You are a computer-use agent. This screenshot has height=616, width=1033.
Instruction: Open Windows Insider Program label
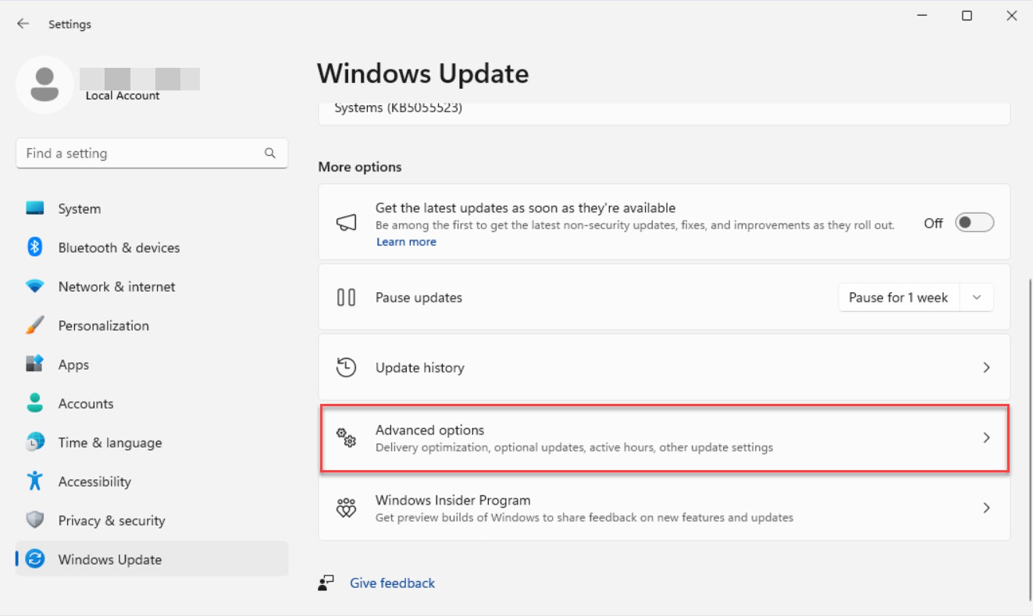[x=453, y=500]
